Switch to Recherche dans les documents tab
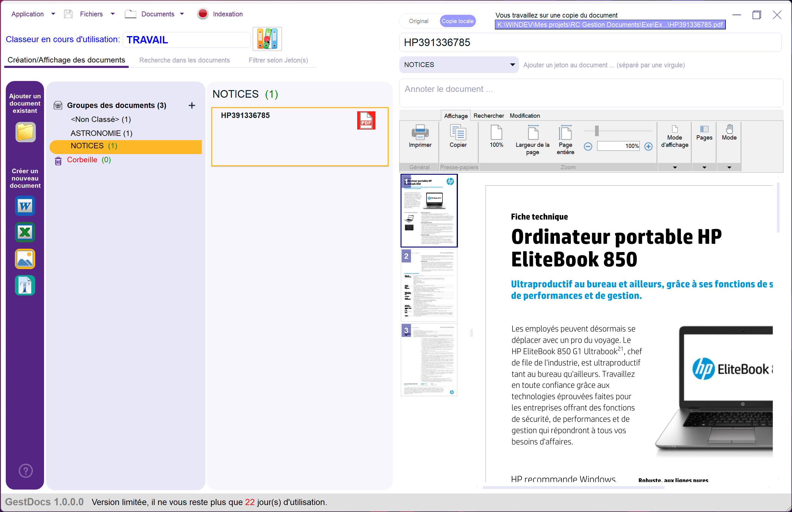The image size is (792, 512). click(x=184, y=60)
